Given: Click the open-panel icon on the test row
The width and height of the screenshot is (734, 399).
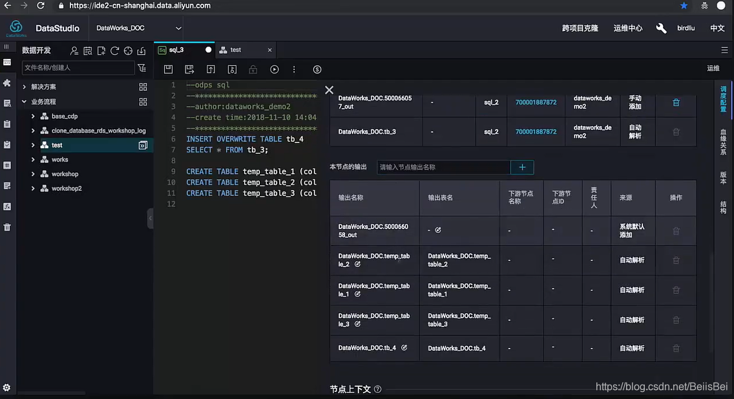Looking at the screenshot, I should point(143,145).
